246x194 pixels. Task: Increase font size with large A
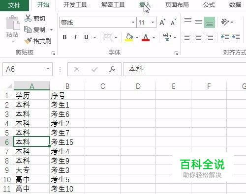(162, 22)
